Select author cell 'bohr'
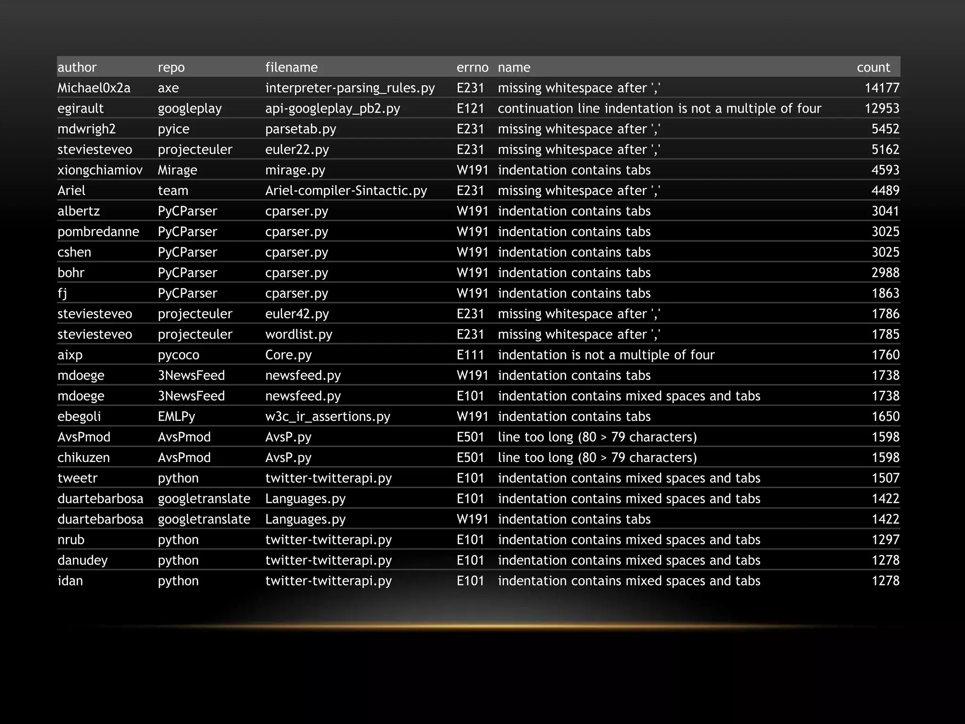Image resolution: width=965 pixels, height=724 pixels. 71,272
